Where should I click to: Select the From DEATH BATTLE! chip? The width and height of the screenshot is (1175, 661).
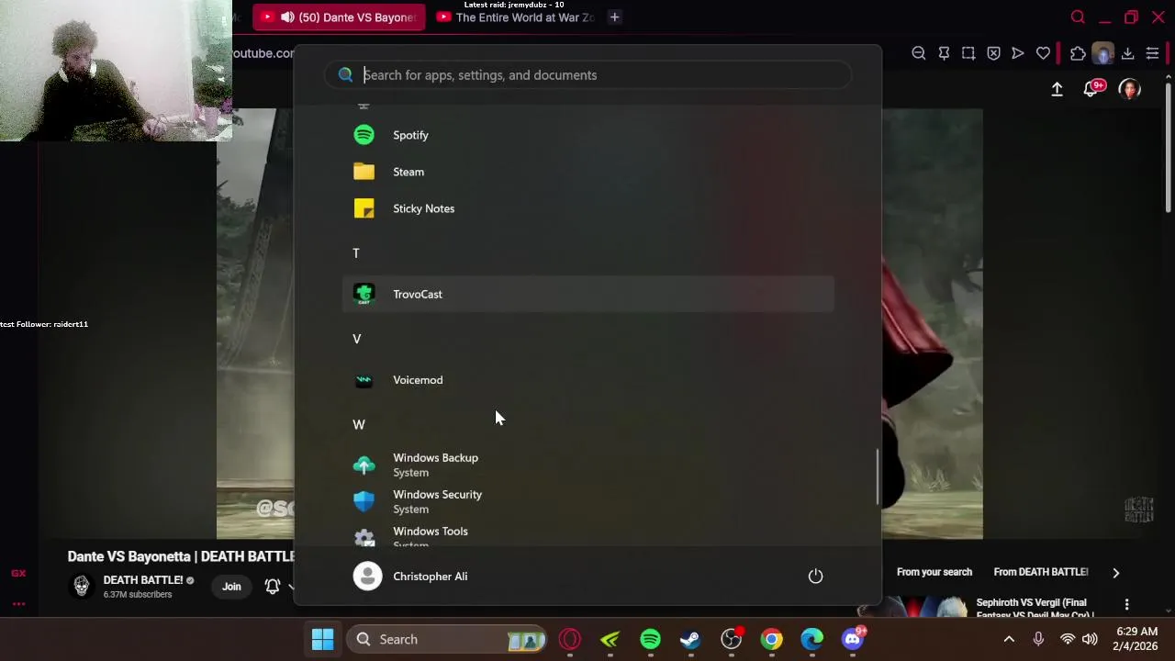tap(1041, 572)
